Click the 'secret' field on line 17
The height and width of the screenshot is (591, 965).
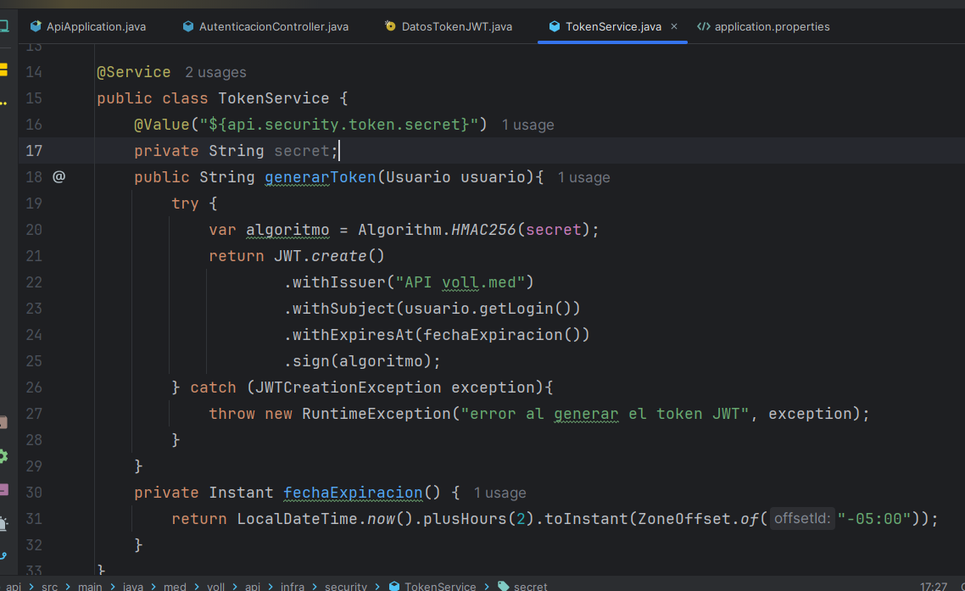[x=302, y=151]
